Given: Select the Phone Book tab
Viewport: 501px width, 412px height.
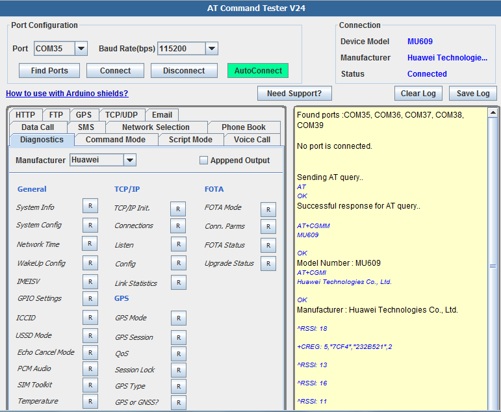Looking at the screenshot, I should click(244, 127).
